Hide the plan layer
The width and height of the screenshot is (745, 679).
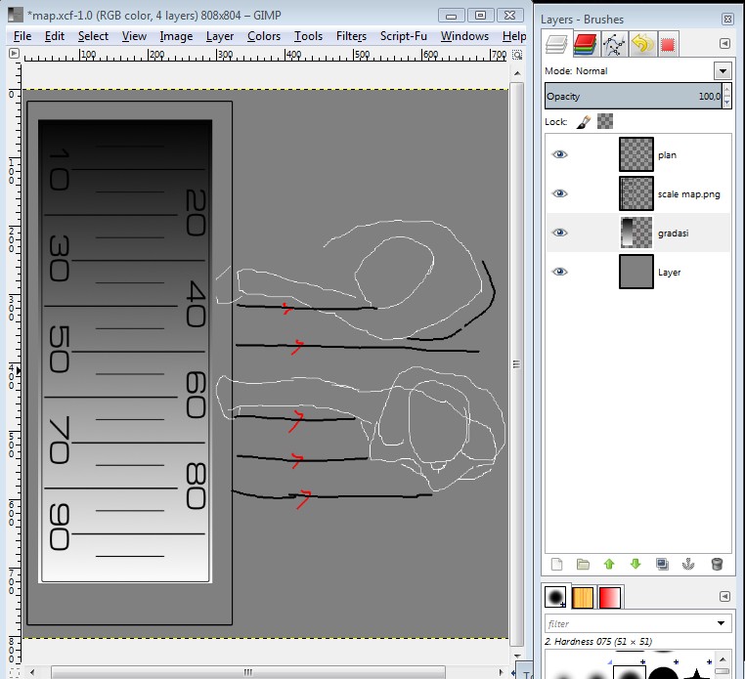559,154
